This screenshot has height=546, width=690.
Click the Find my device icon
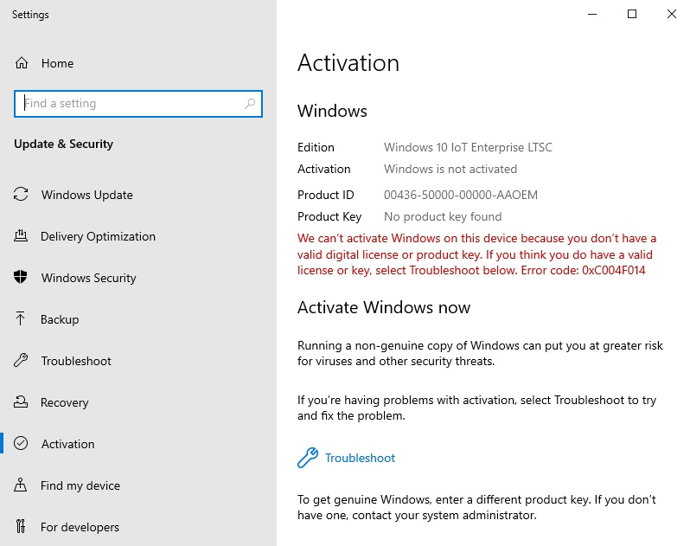[22, 485]
